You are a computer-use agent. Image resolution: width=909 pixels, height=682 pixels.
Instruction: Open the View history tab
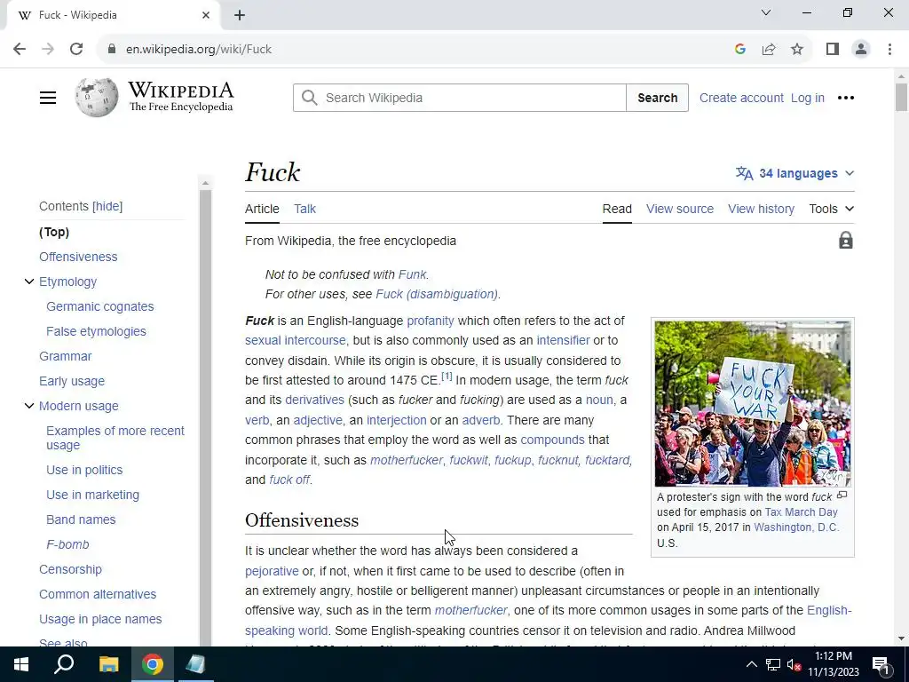click(761, 209)
